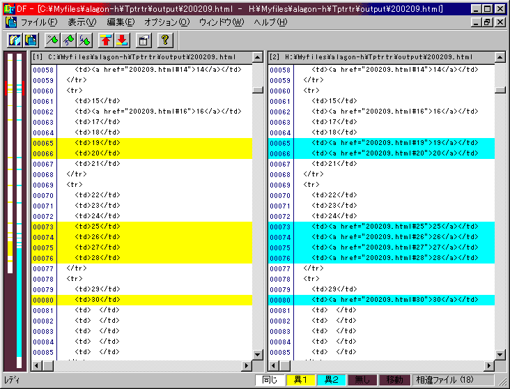Restore the inner document window
The image size is (510, 389).
coord(488,22)
